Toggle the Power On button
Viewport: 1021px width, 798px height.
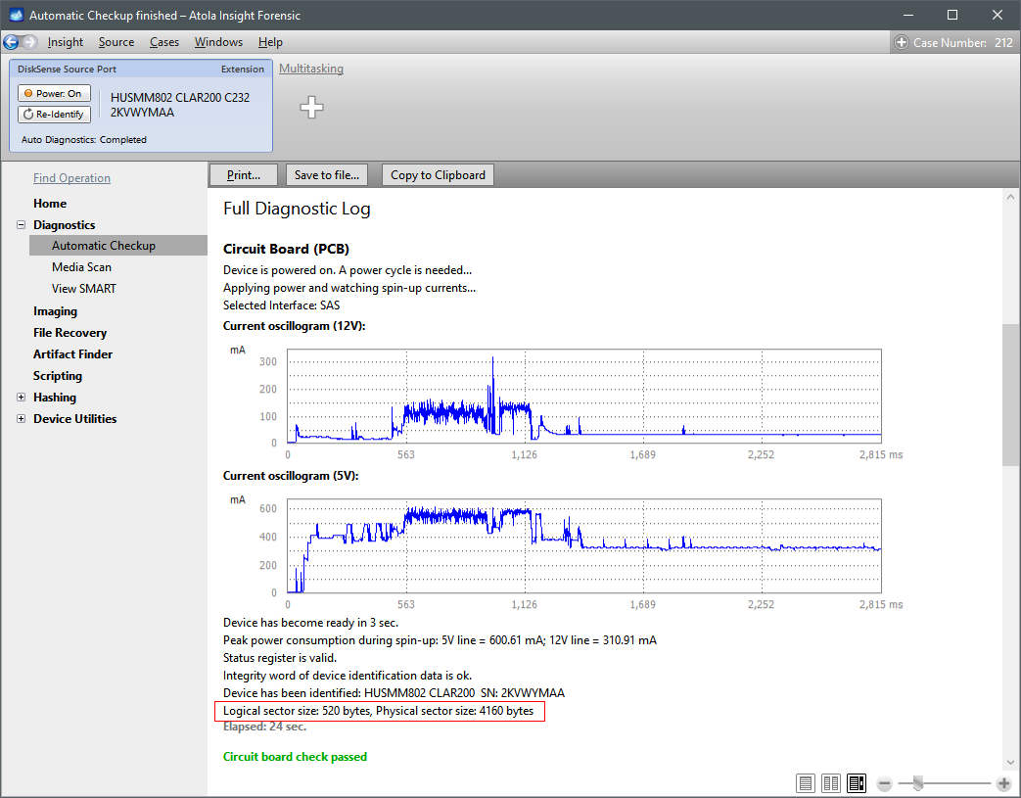(x=54, y=93)
